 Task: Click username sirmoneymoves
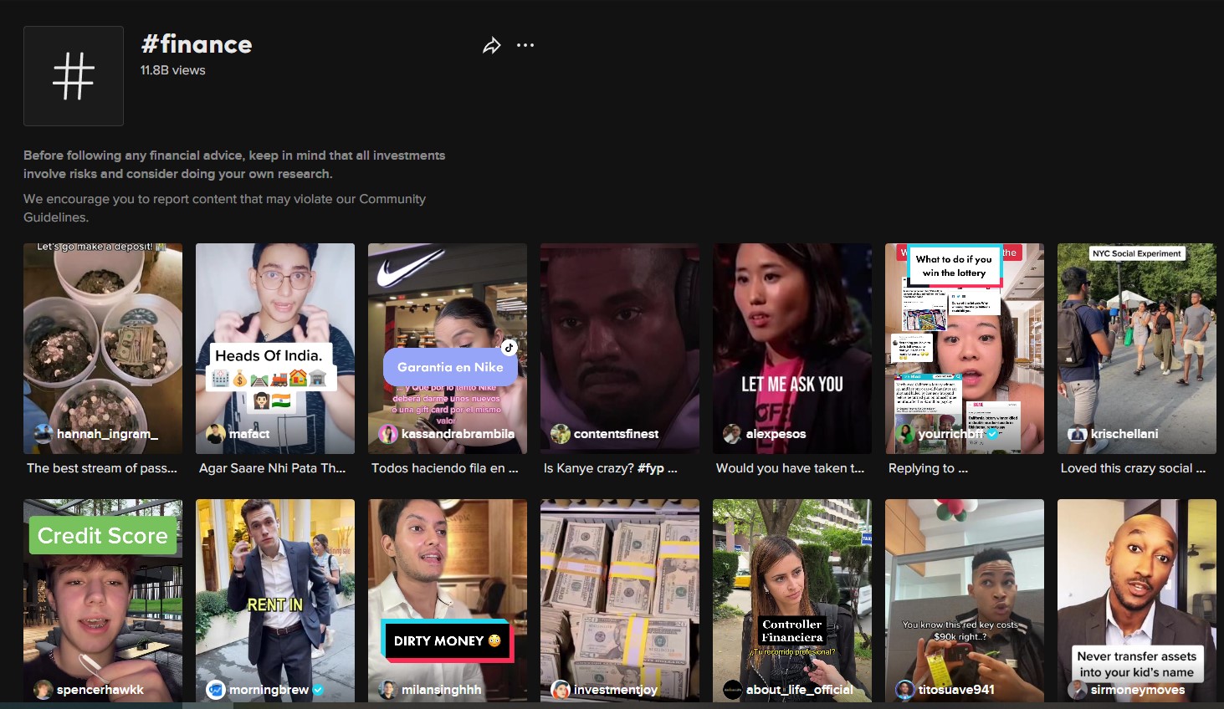click(1138, 690)
